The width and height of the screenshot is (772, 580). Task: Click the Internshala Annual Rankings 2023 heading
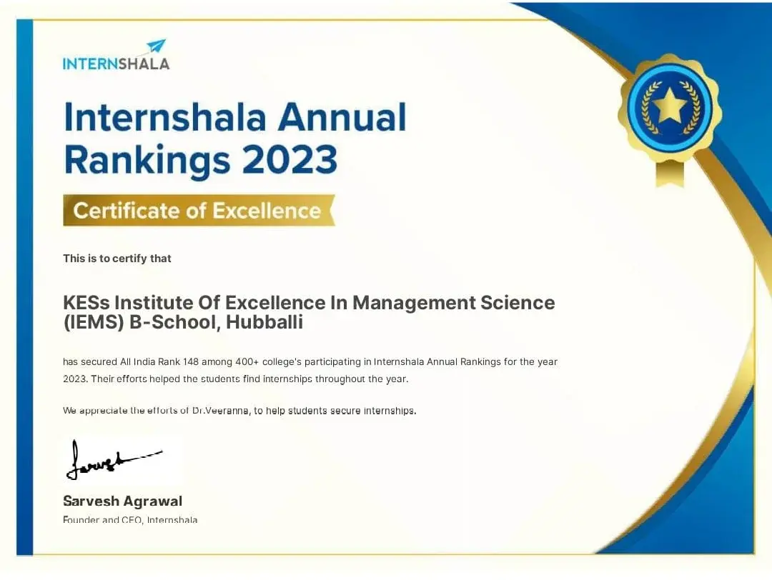pyautogui.click(x=235, y=139)
